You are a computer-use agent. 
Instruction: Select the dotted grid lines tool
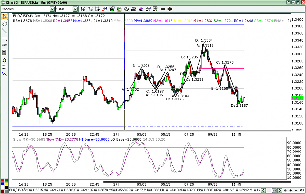4,67
